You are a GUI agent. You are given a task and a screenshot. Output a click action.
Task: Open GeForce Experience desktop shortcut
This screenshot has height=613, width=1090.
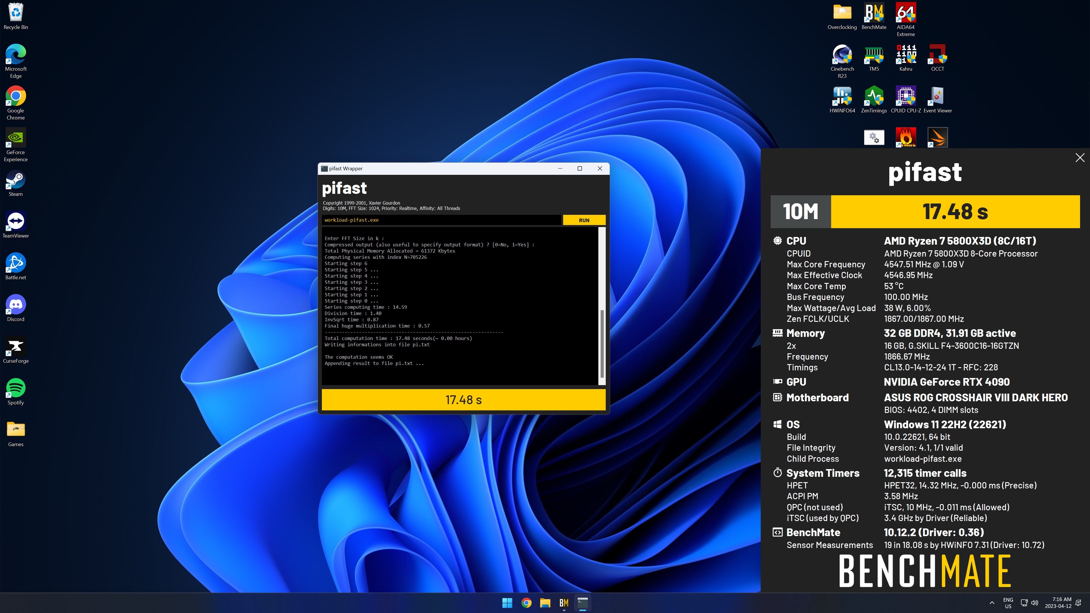click(x=16, y=145)
